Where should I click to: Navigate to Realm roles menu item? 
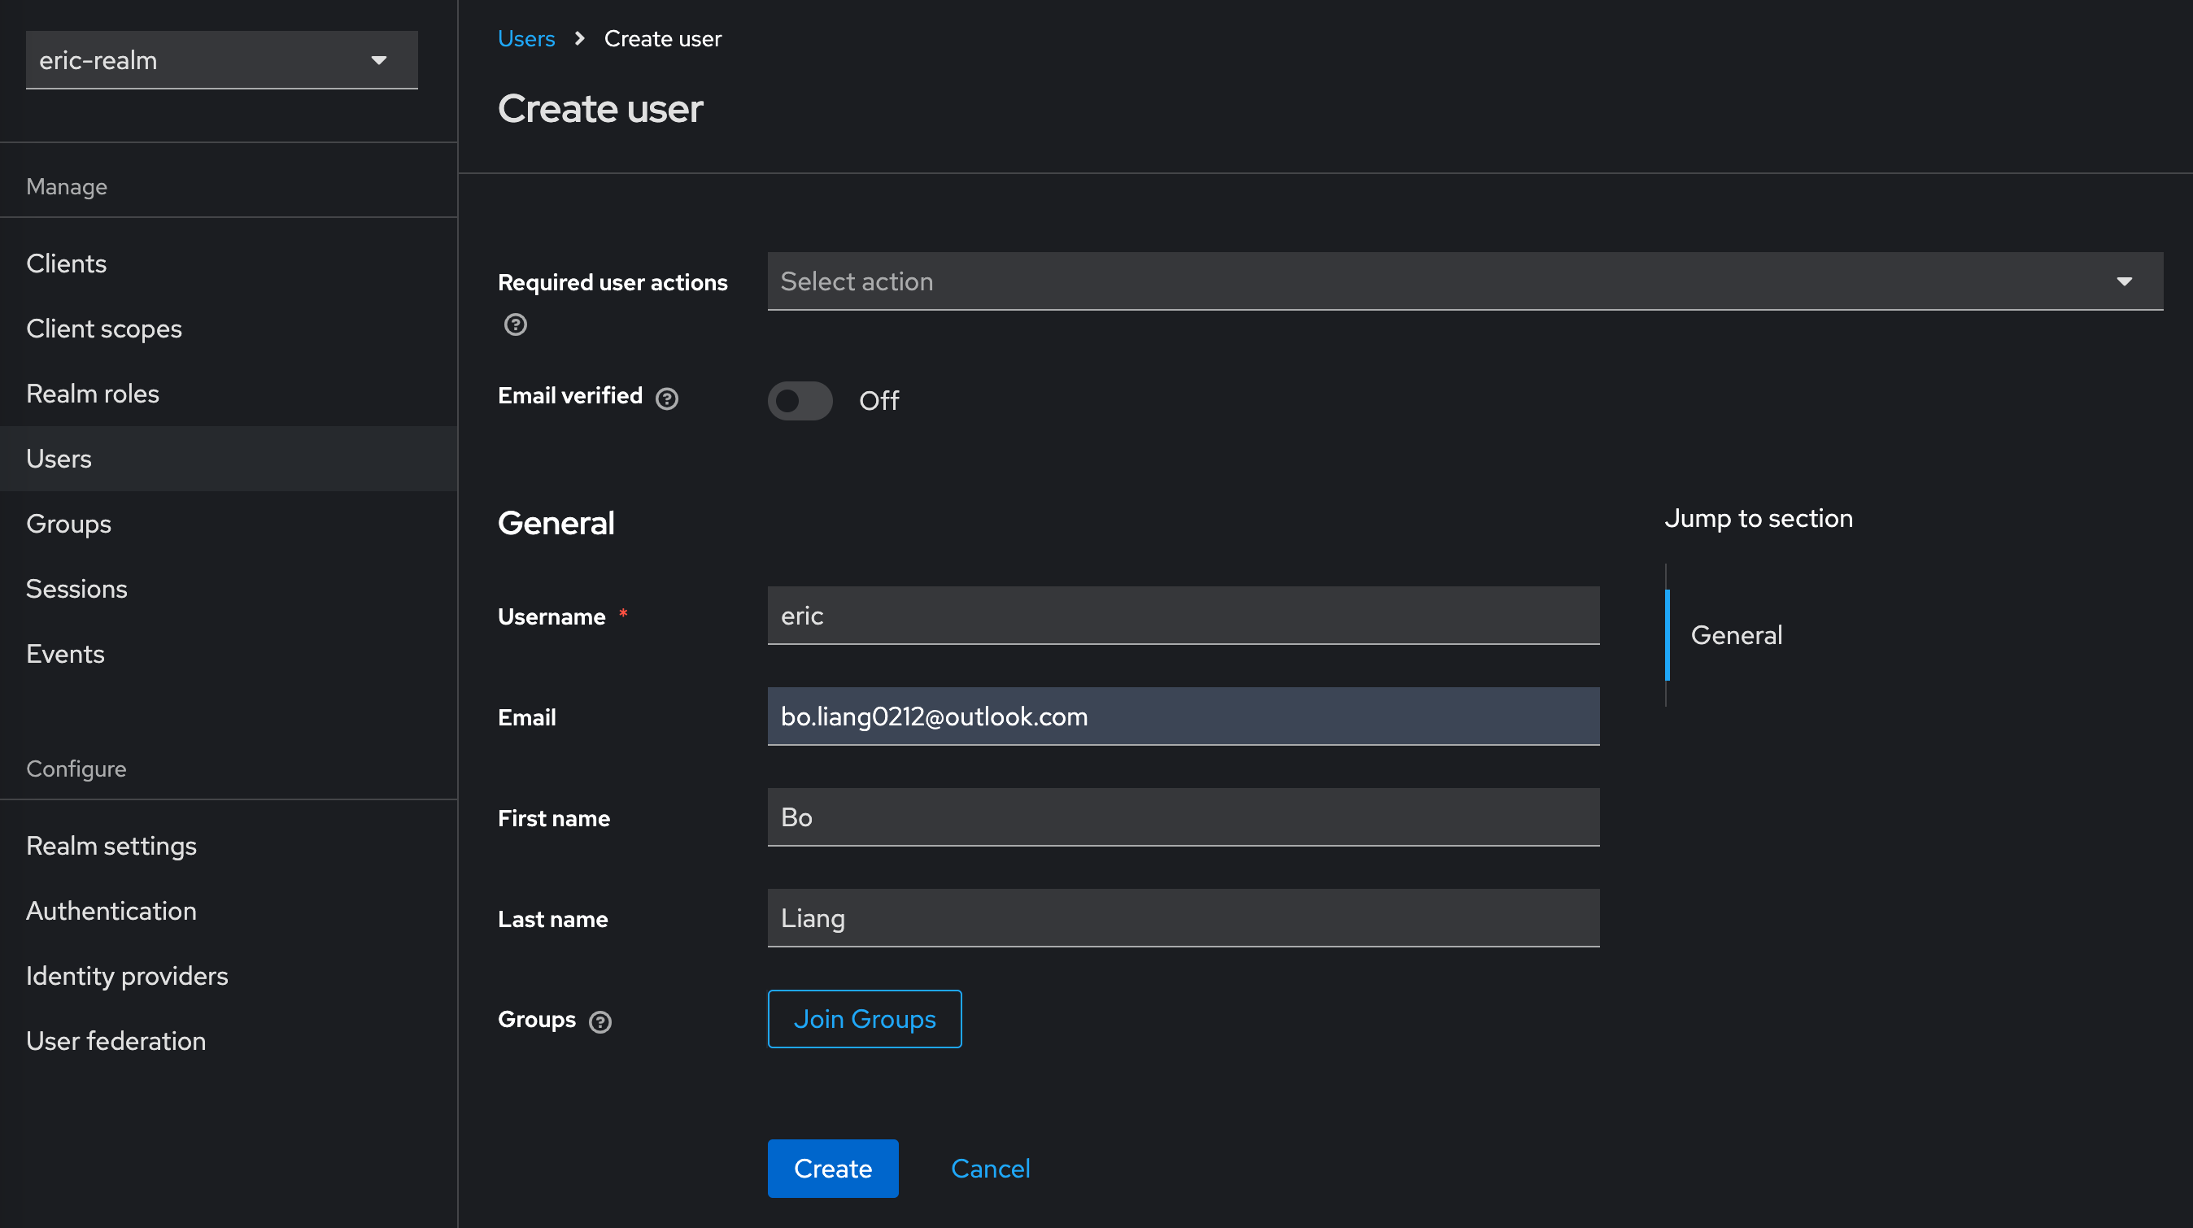[x=92, y=394]
